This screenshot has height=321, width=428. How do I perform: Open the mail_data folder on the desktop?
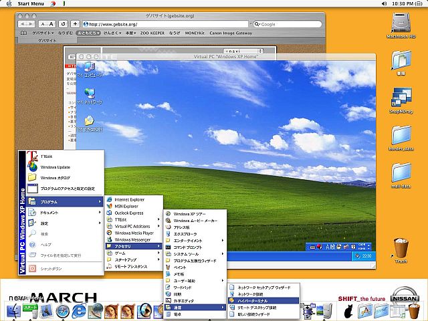(401, 174)
